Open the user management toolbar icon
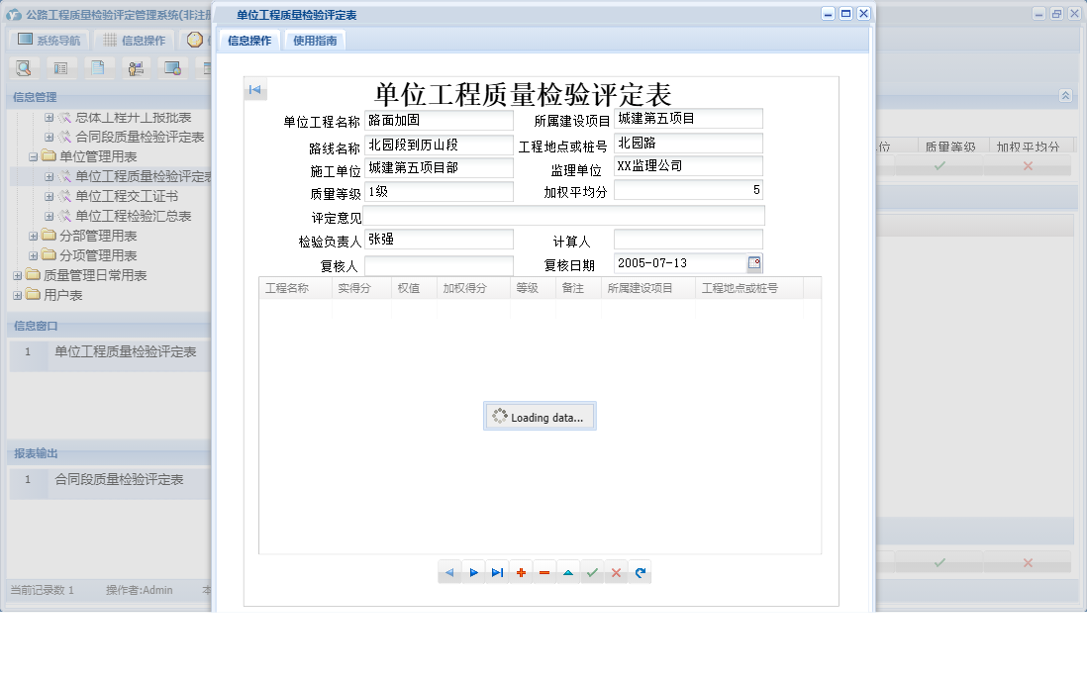Screen dimensions: 1087x684 pyautogui.click(x=136, y=67)
